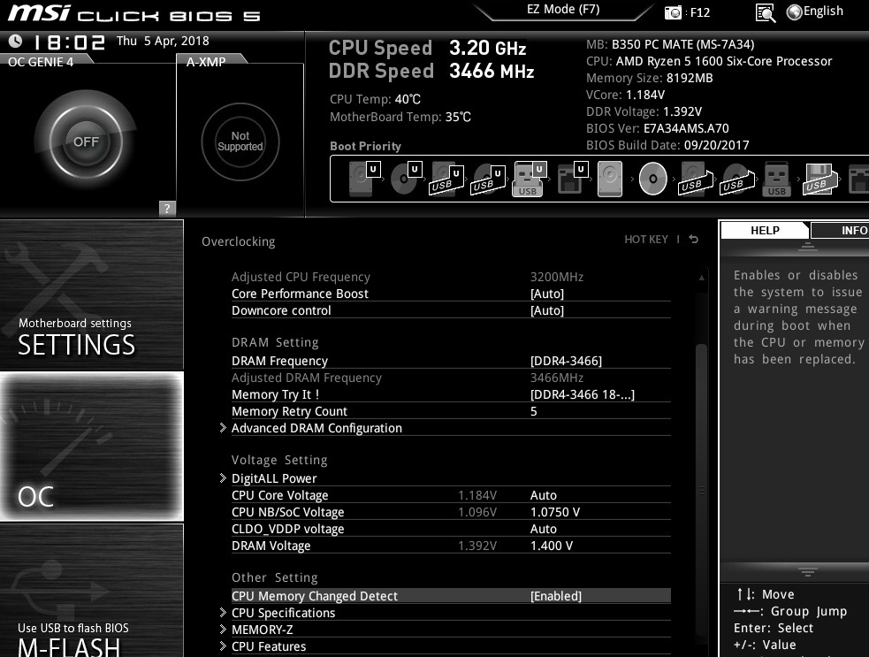Edit CPU NB/SoC Voltage 1.0750 V field
869x657 pixels.
coord(555,512)
